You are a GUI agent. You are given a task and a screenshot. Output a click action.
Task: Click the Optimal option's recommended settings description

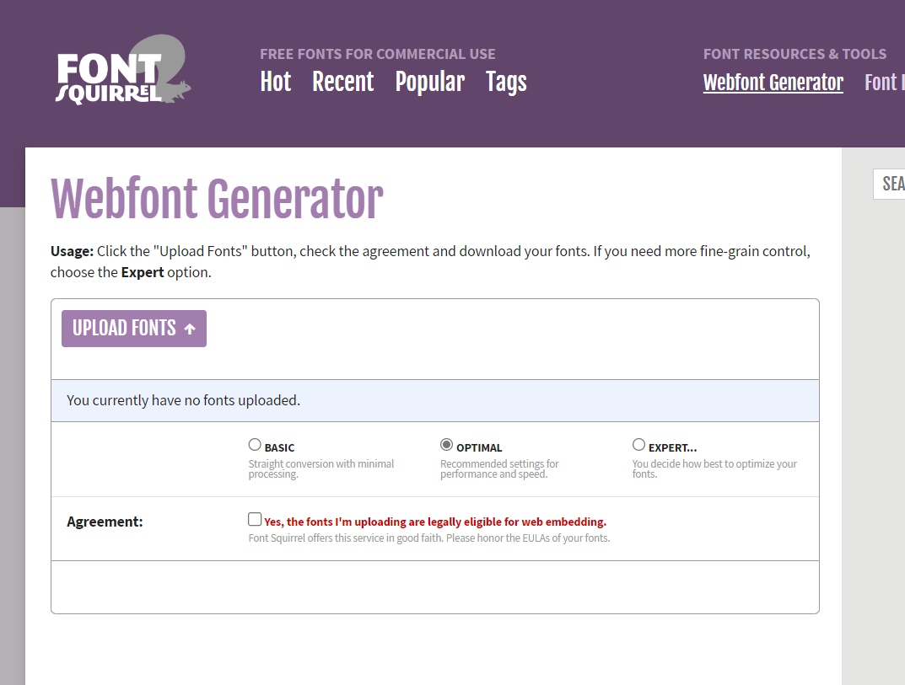click(499, 469)
